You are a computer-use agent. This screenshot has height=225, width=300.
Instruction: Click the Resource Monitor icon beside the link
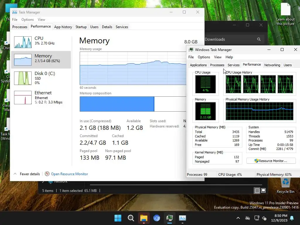tap(47, 174)
